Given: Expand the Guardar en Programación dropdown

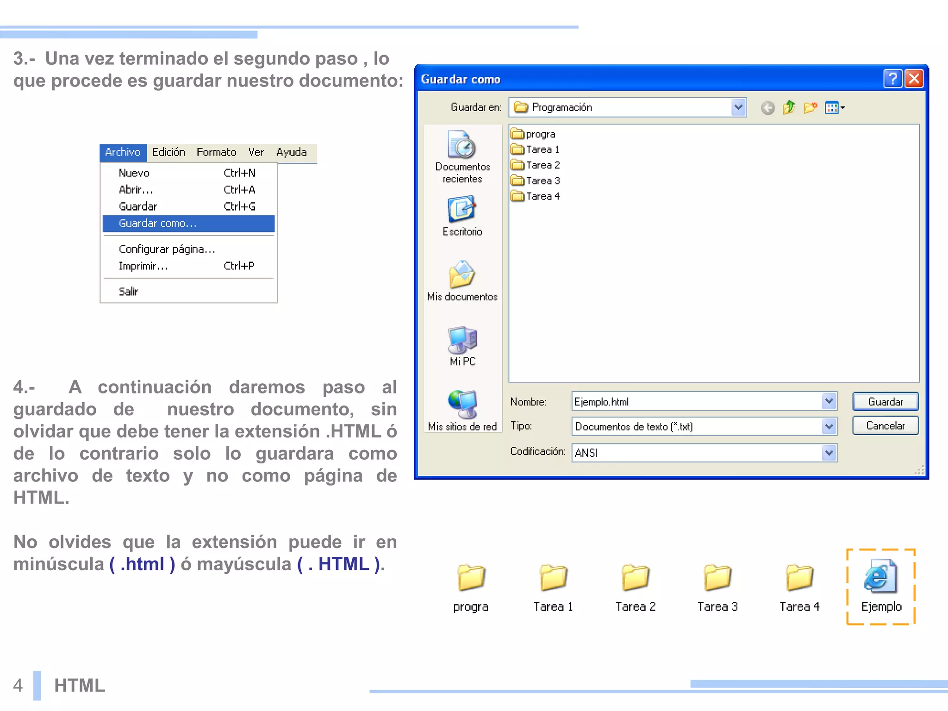Looking at the screenshot, I should click(x=738, y=107).
